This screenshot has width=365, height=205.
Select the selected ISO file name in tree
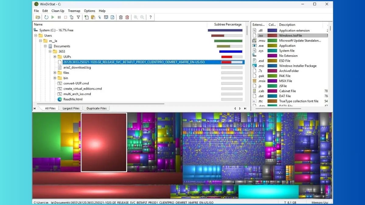click(134, 62)
